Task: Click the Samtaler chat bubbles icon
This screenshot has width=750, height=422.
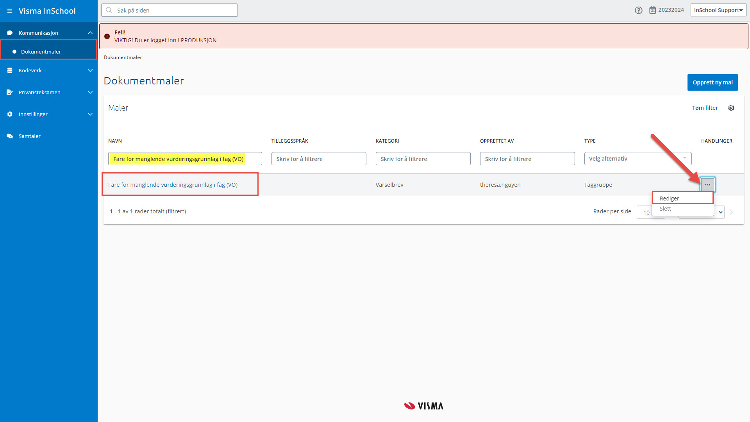Action: 10,136
